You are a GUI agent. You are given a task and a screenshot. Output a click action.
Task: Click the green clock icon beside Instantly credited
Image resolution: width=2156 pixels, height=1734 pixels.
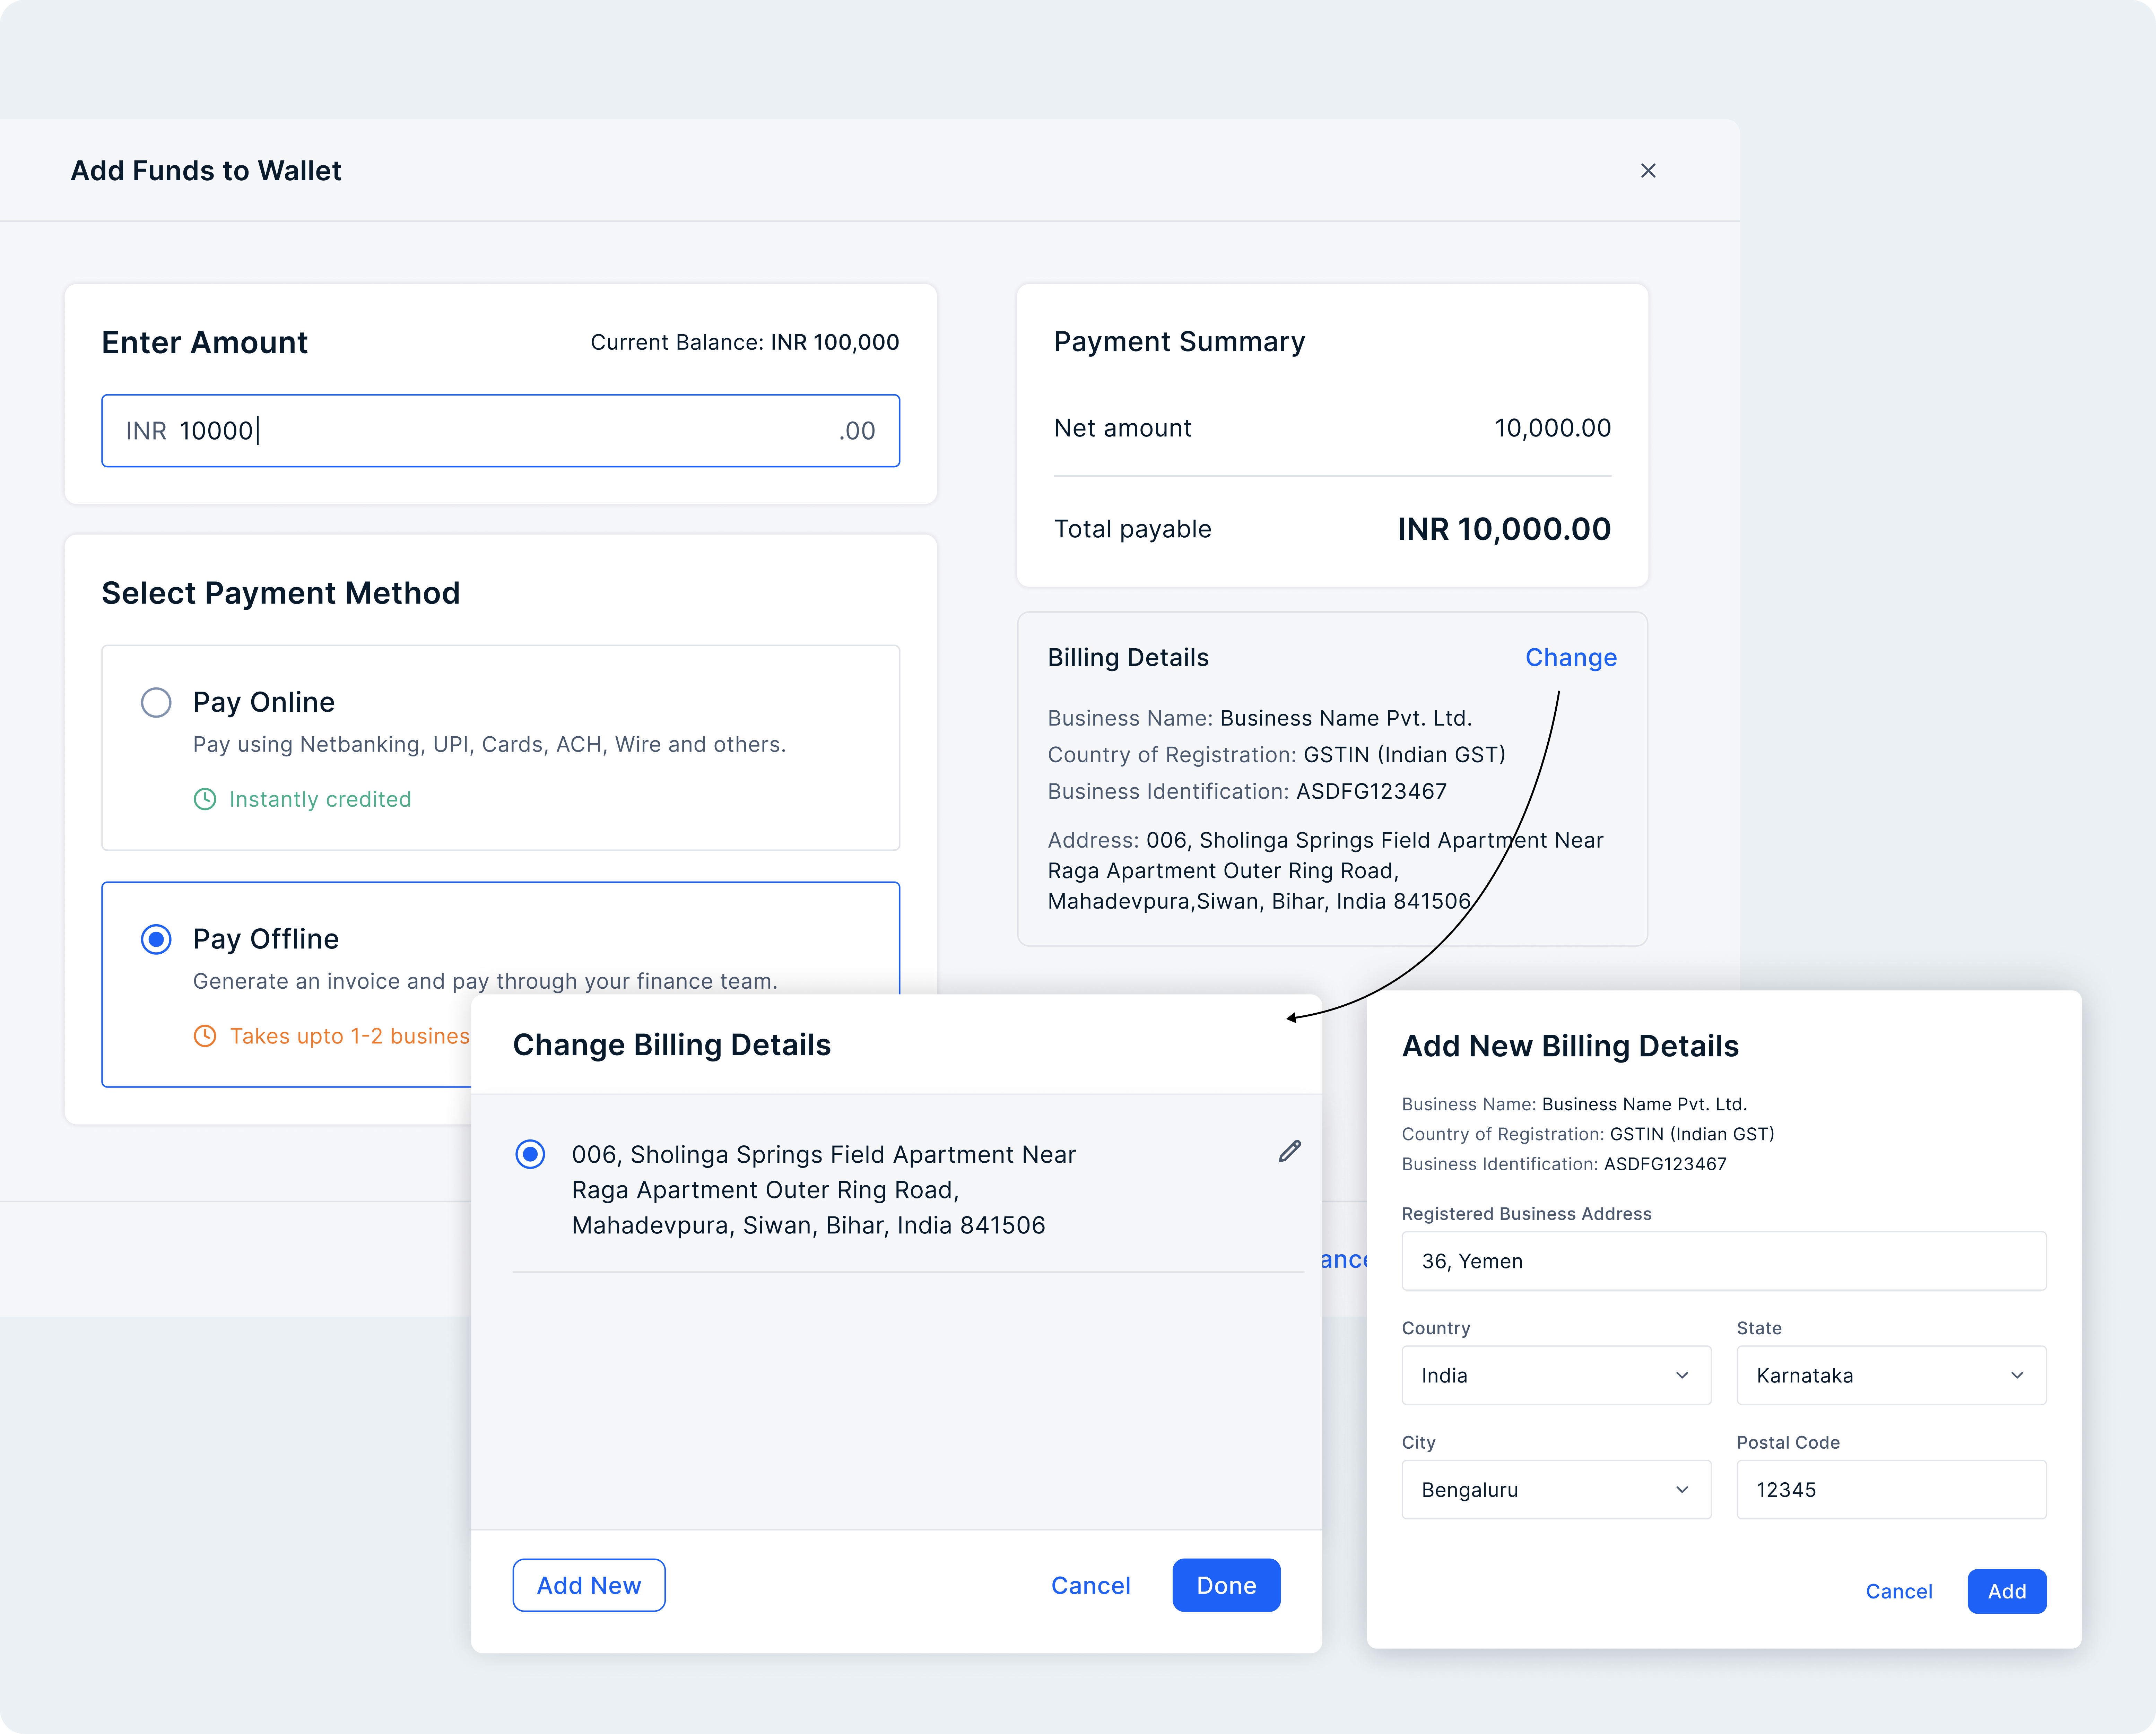[x=205, y=799]
